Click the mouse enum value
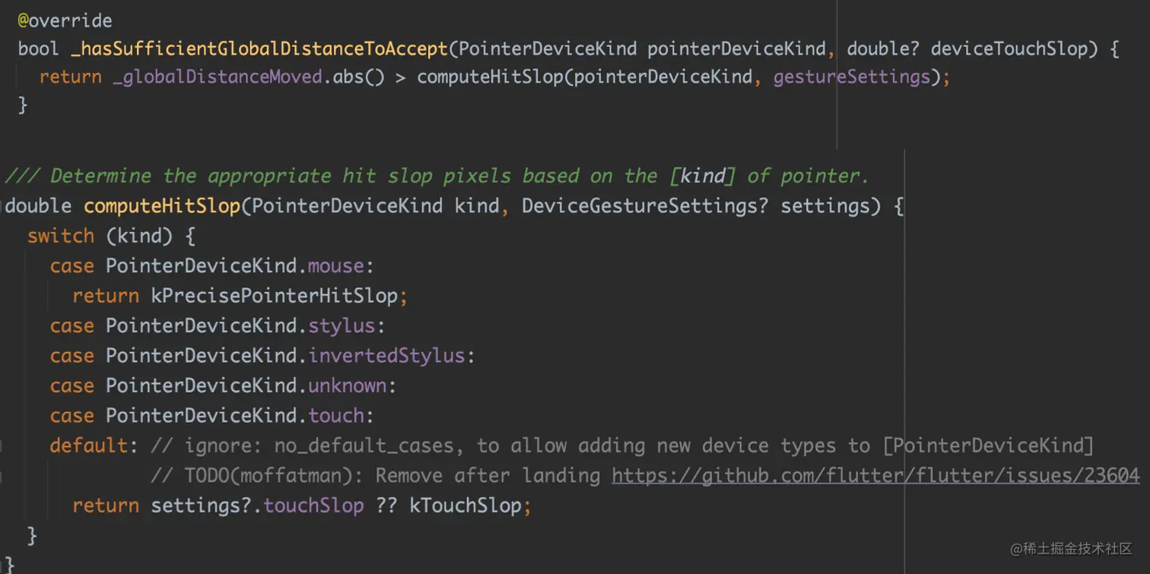 336,266
